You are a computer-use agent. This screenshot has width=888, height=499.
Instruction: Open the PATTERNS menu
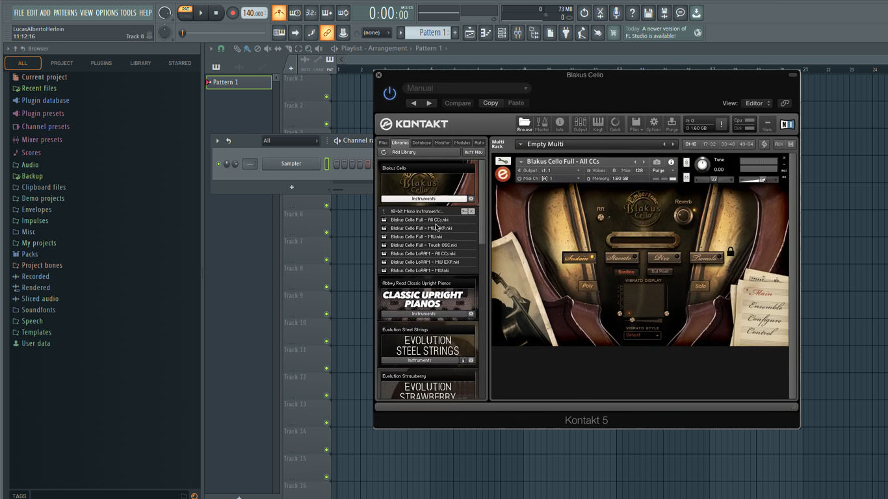pyautogui.click(x=65, y=12)
